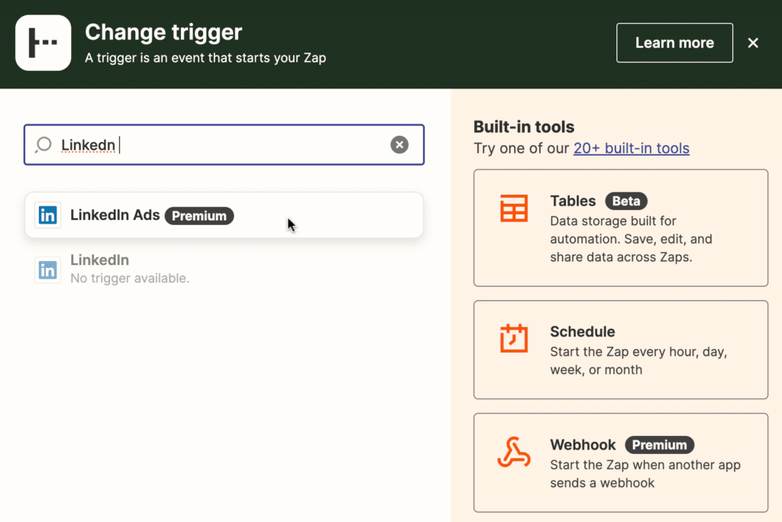The image size is (782, 522).
Task: Click the Tables description text
Action: tap(631, 239)
